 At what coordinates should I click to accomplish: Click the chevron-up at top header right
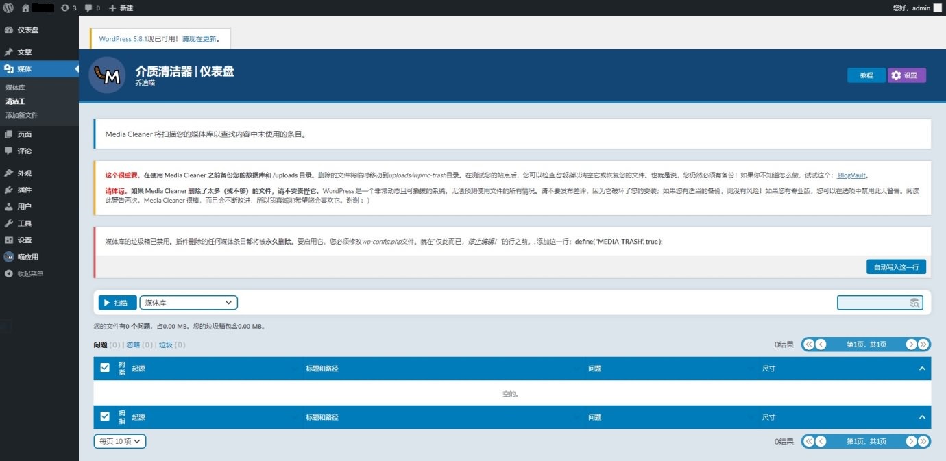point(922,369)
